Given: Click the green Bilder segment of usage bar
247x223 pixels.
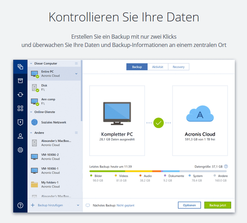Looking at the screenshot, I should coord(107,171).
